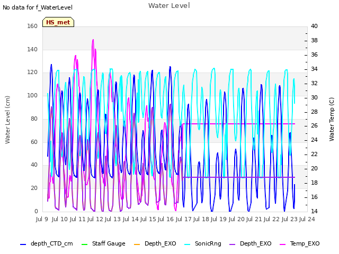Screen dimensions: 339x254
Task: Click the cyan SonicRng legend swatch
Action: pyautogui.click(x=187, y=244)
